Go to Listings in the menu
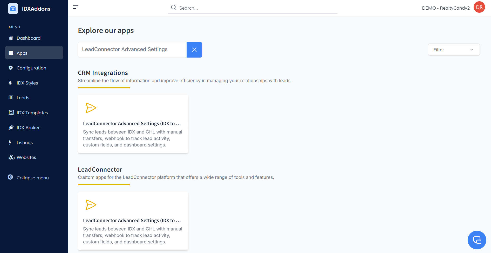491x253 pixels. coord(25,143)
